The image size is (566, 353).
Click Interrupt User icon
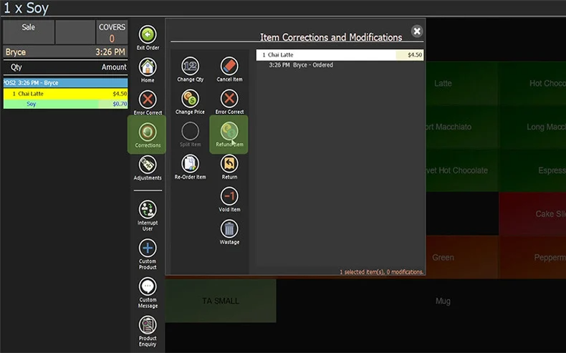click(148, 210)
